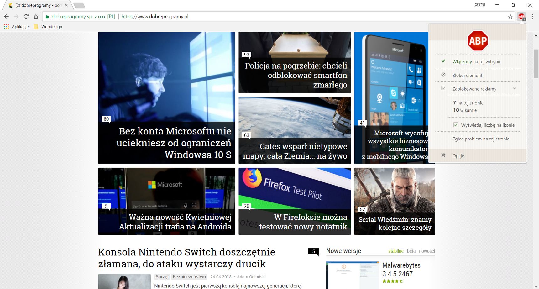This screenshot has width=539, height=289.
Task: Click the Daniel profile button
Action: [479, 5]
